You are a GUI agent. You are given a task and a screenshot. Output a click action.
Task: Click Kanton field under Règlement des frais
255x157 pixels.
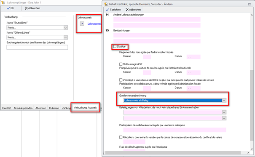click(x=147, y=57)
